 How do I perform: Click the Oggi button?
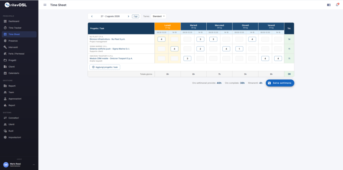point(135,16)
